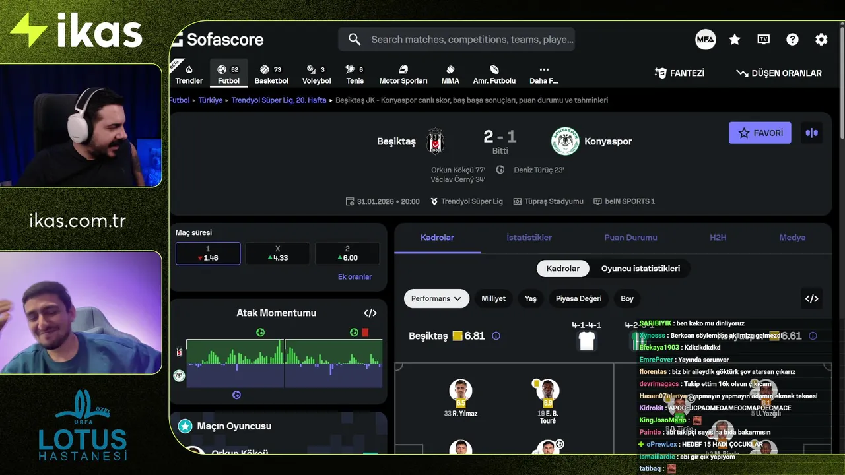Click the Konyaspor goal marker below momentum graph
The width and height of the screenshot is (845, 475).
pos(236,395)
